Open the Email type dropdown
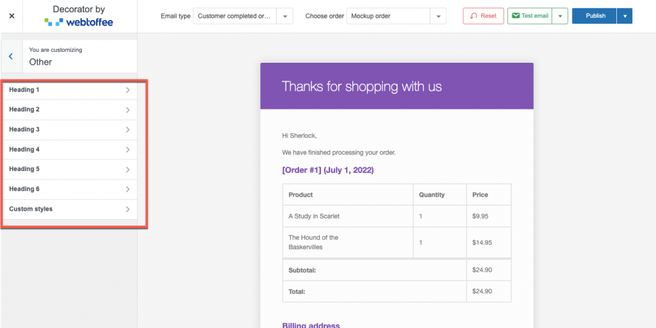Screen dimensions: 656x328 [x=243, y=16]
